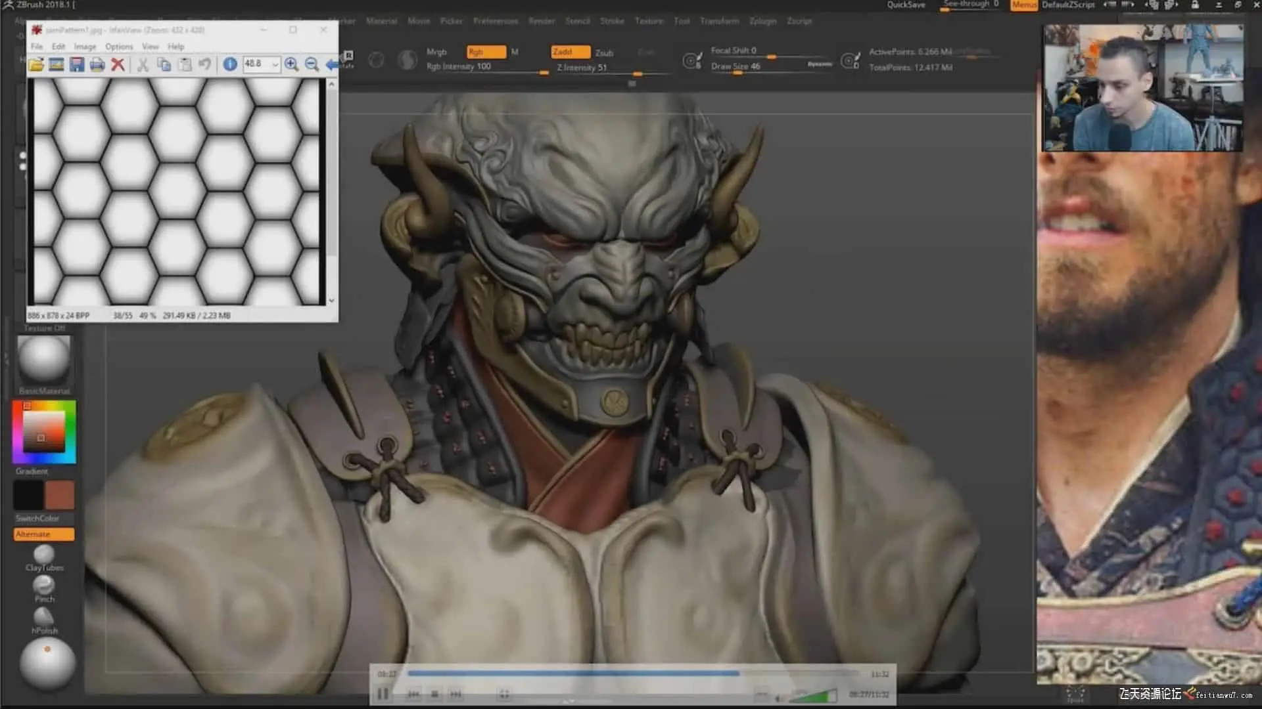Image resolution: width=1262 pixels, height=709 pixels.
Task: Click QuickSave button
Action: tap(906, 5)
